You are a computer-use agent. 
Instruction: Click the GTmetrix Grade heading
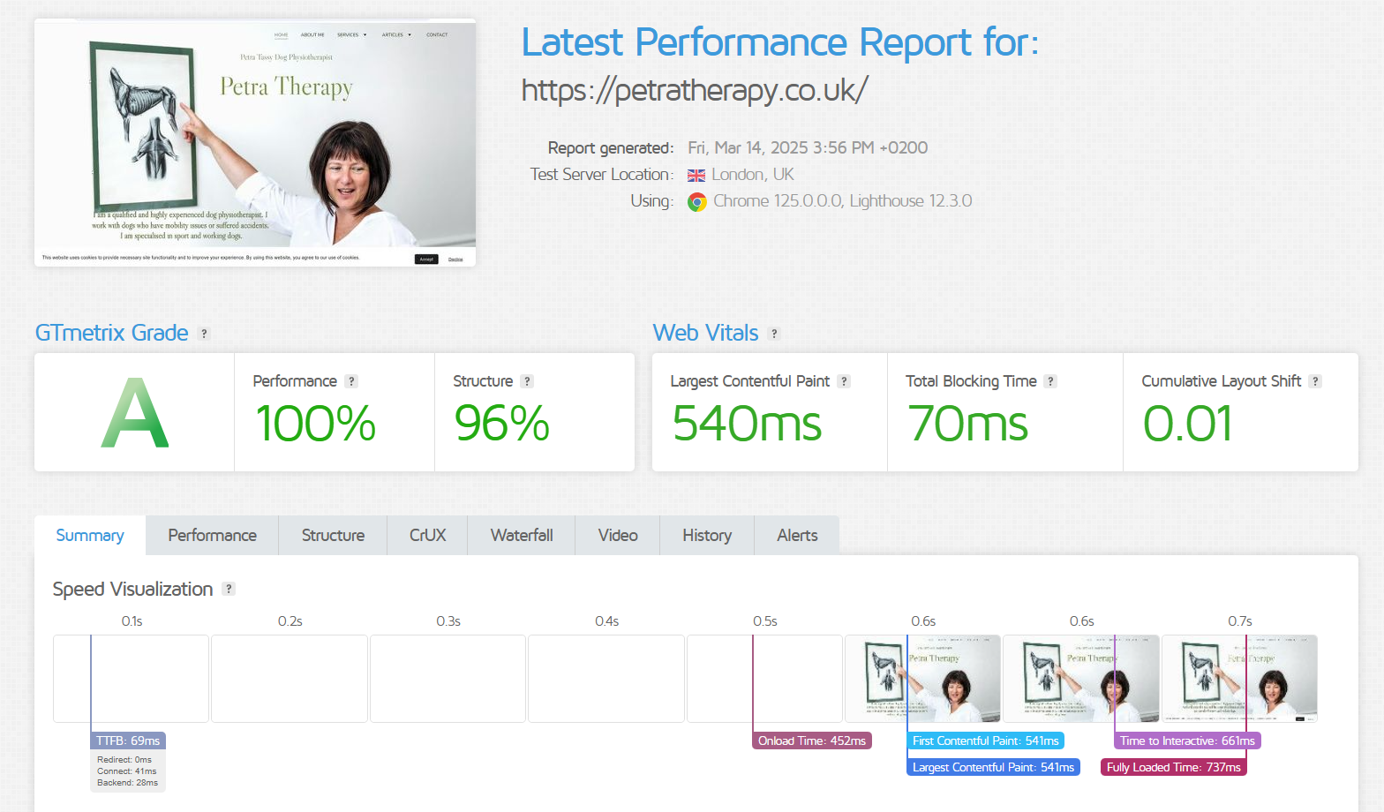[111, 333]
